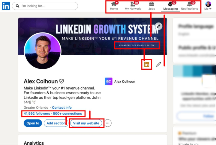Click the Analytics section heading
The height and width of the screenshot is (145, 216).
[34, 143]
